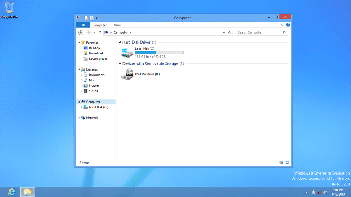Expand the breadcrumb arrow after Computer

131,33
